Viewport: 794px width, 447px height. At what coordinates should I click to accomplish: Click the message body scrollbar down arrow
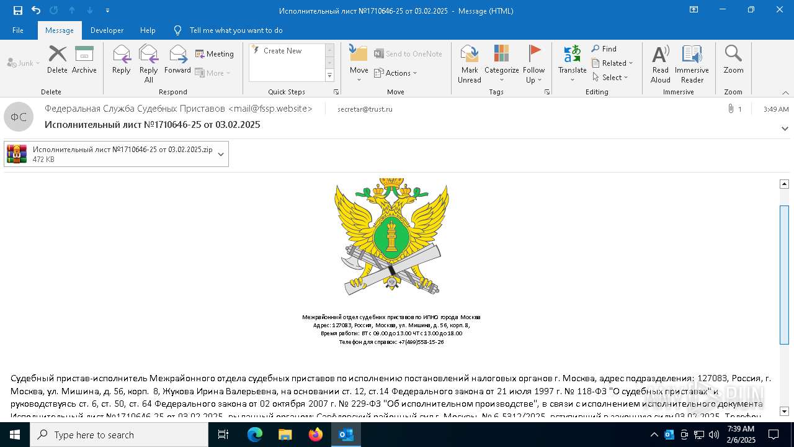pos(784,411)
